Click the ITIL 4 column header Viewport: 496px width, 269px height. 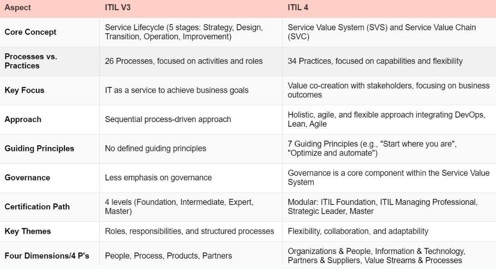point(298,7)
